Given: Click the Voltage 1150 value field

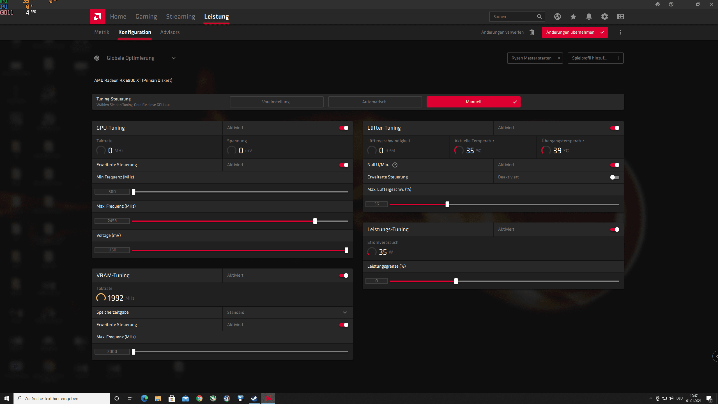Looking at the screenshot, I should click(112, 250).
